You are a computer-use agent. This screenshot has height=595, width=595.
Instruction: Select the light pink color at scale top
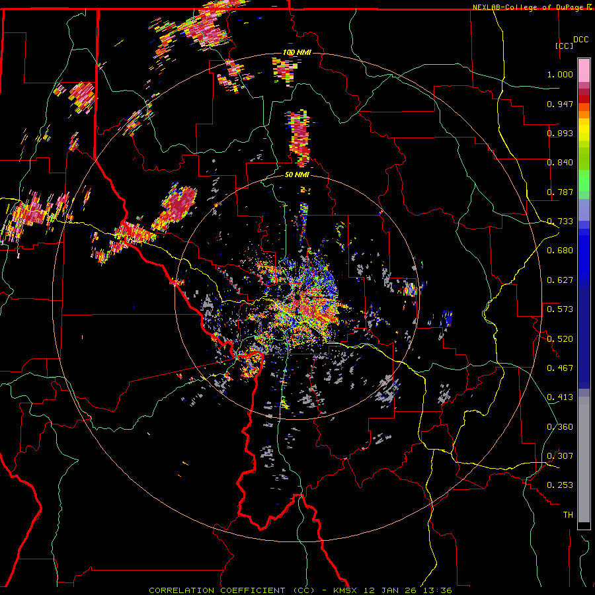click(584, 70)
